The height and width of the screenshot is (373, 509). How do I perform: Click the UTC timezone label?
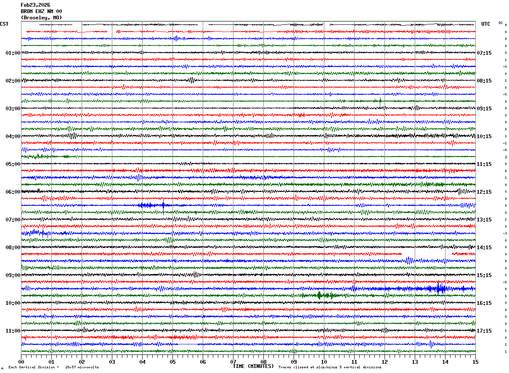[486, 24]
